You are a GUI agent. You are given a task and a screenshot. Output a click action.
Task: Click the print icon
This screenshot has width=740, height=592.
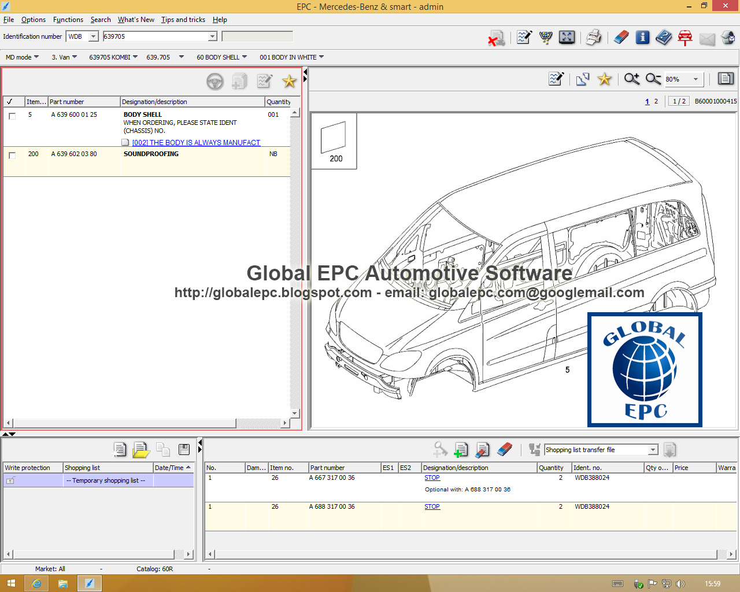[593, 36]
